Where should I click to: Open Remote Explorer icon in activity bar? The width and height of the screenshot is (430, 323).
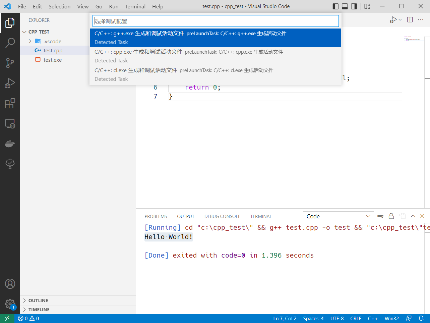tap(10, 124)
